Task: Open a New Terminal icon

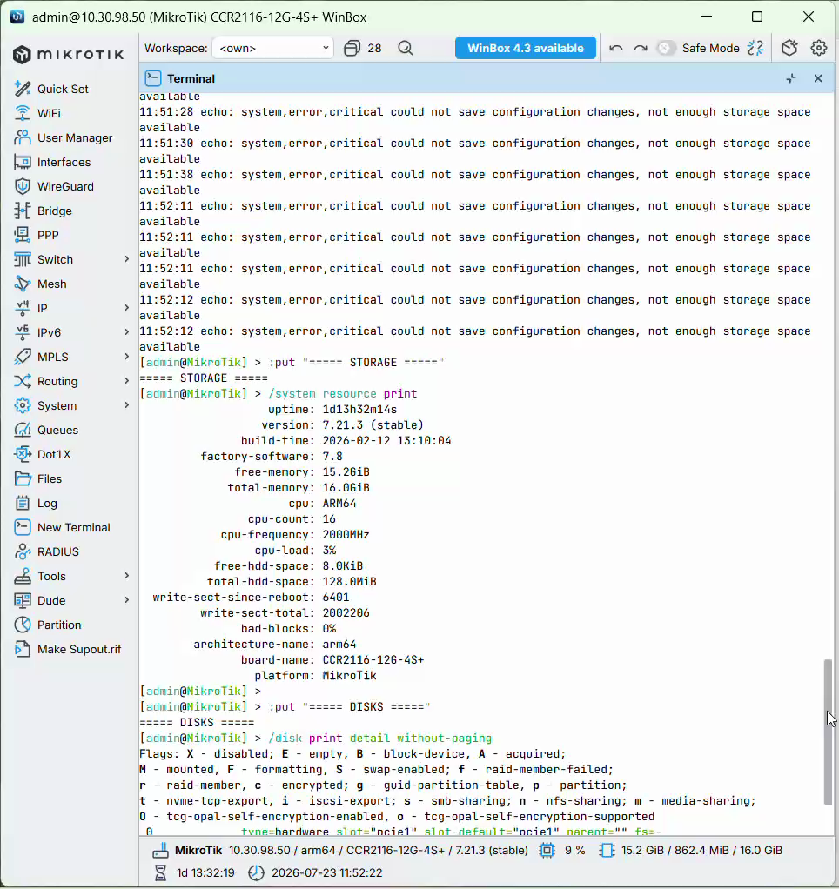Action: (22, 528)
